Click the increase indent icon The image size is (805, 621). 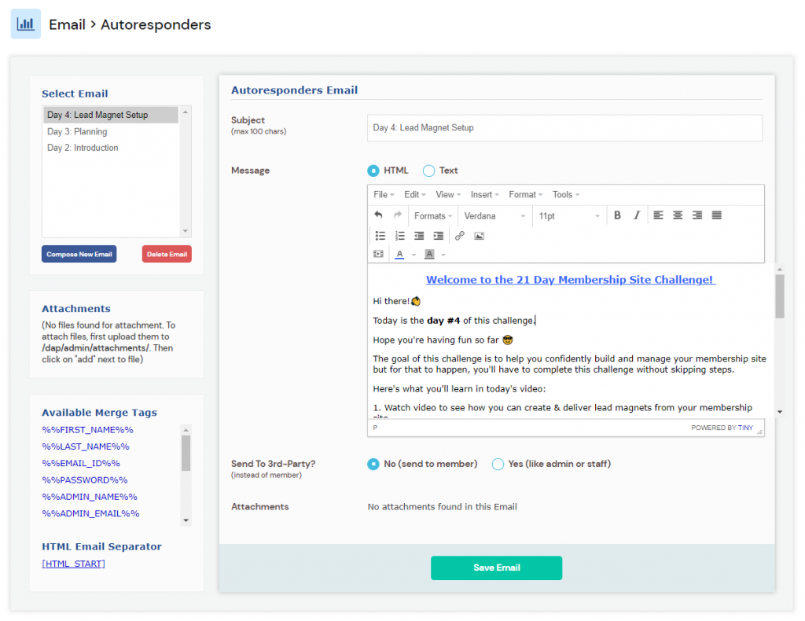pyautogui.click(x=439, y=235)
